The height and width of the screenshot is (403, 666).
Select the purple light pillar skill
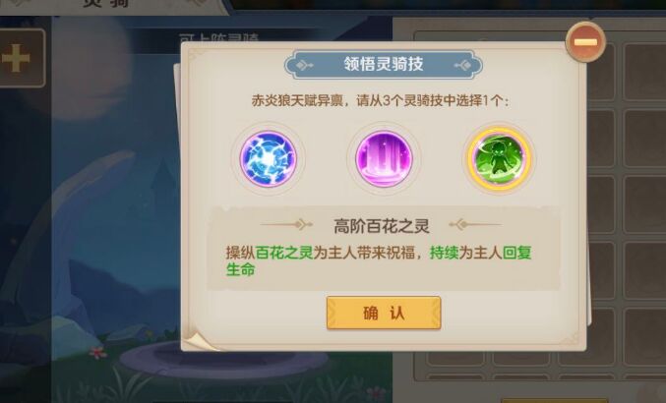384,158
